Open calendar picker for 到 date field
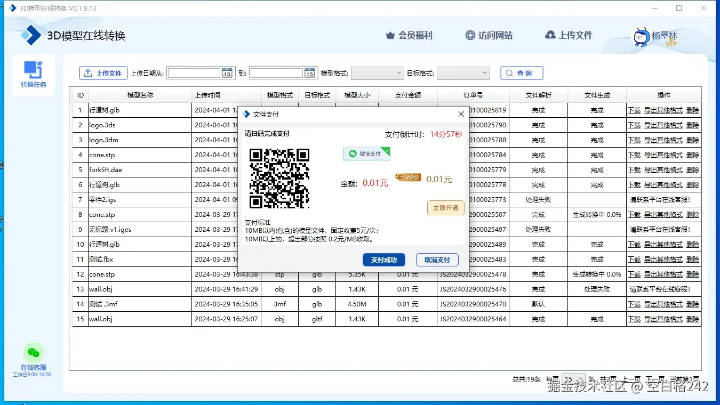720x405 pixels. (x=310, y=74)
